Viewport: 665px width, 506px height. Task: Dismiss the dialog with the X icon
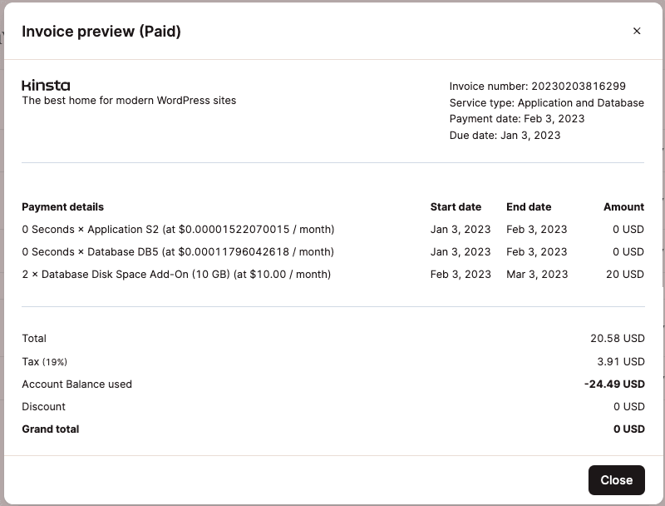(637, 31)
